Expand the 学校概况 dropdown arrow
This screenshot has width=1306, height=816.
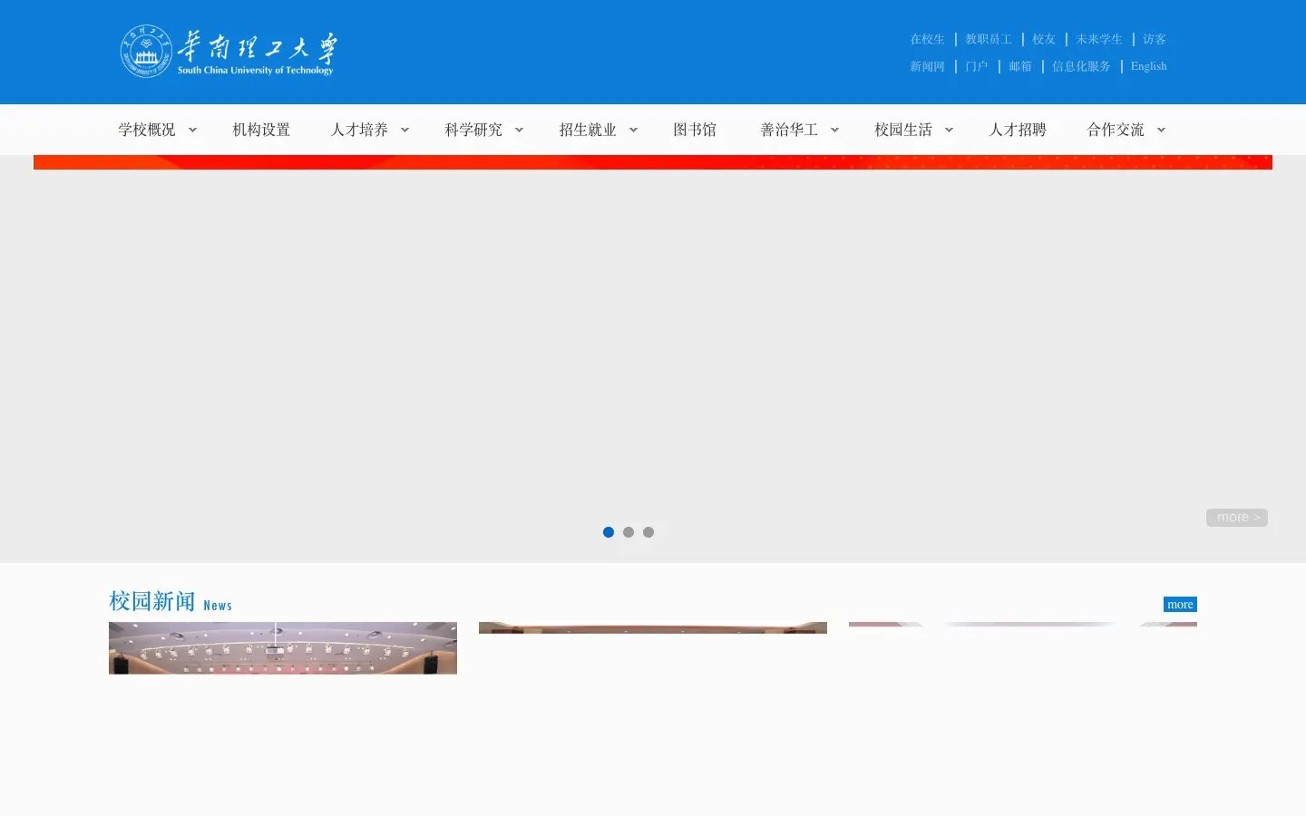(x=192, y=130)
